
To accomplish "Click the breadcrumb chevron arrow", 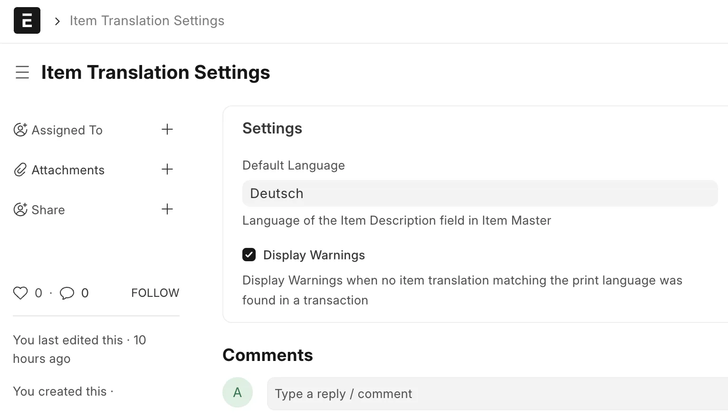I will (57, 21).
